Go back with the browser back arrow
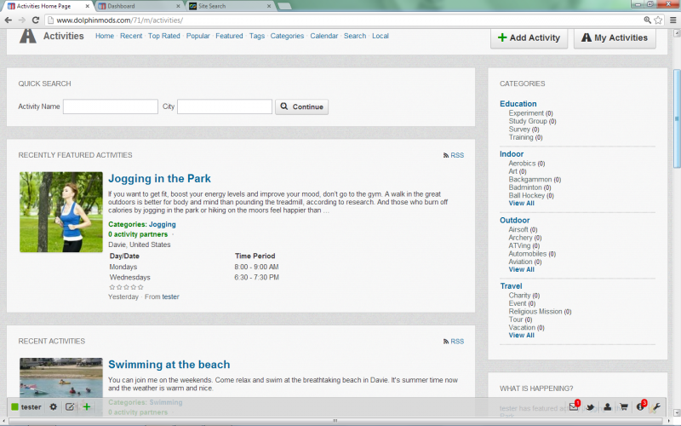681x426 pixels. tap(9, 20)
